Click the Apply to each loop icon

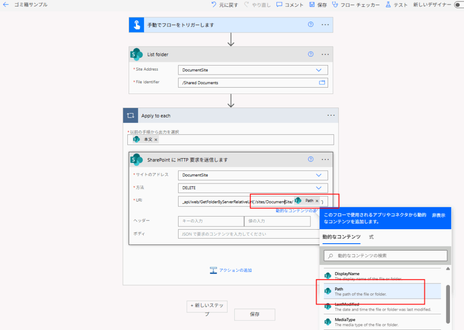[x=130, y=115]
